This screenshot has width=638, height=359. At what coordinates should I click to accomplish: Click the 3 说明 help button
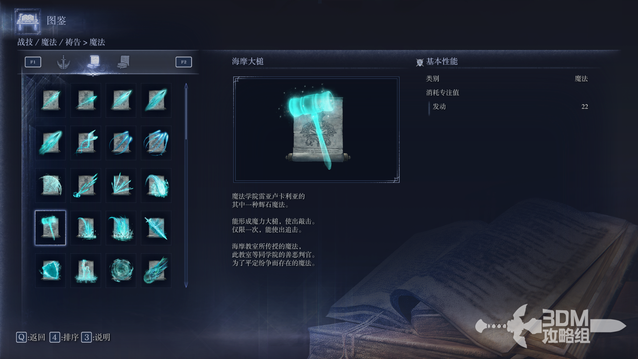96,337
